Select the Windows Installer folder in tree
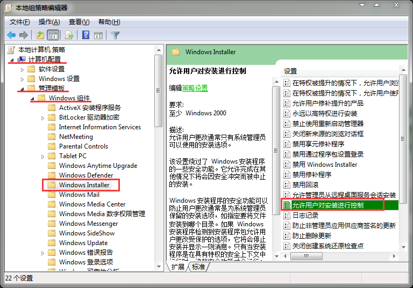The height and width of the screenshot is (288, 413). [x=84, y=185]
